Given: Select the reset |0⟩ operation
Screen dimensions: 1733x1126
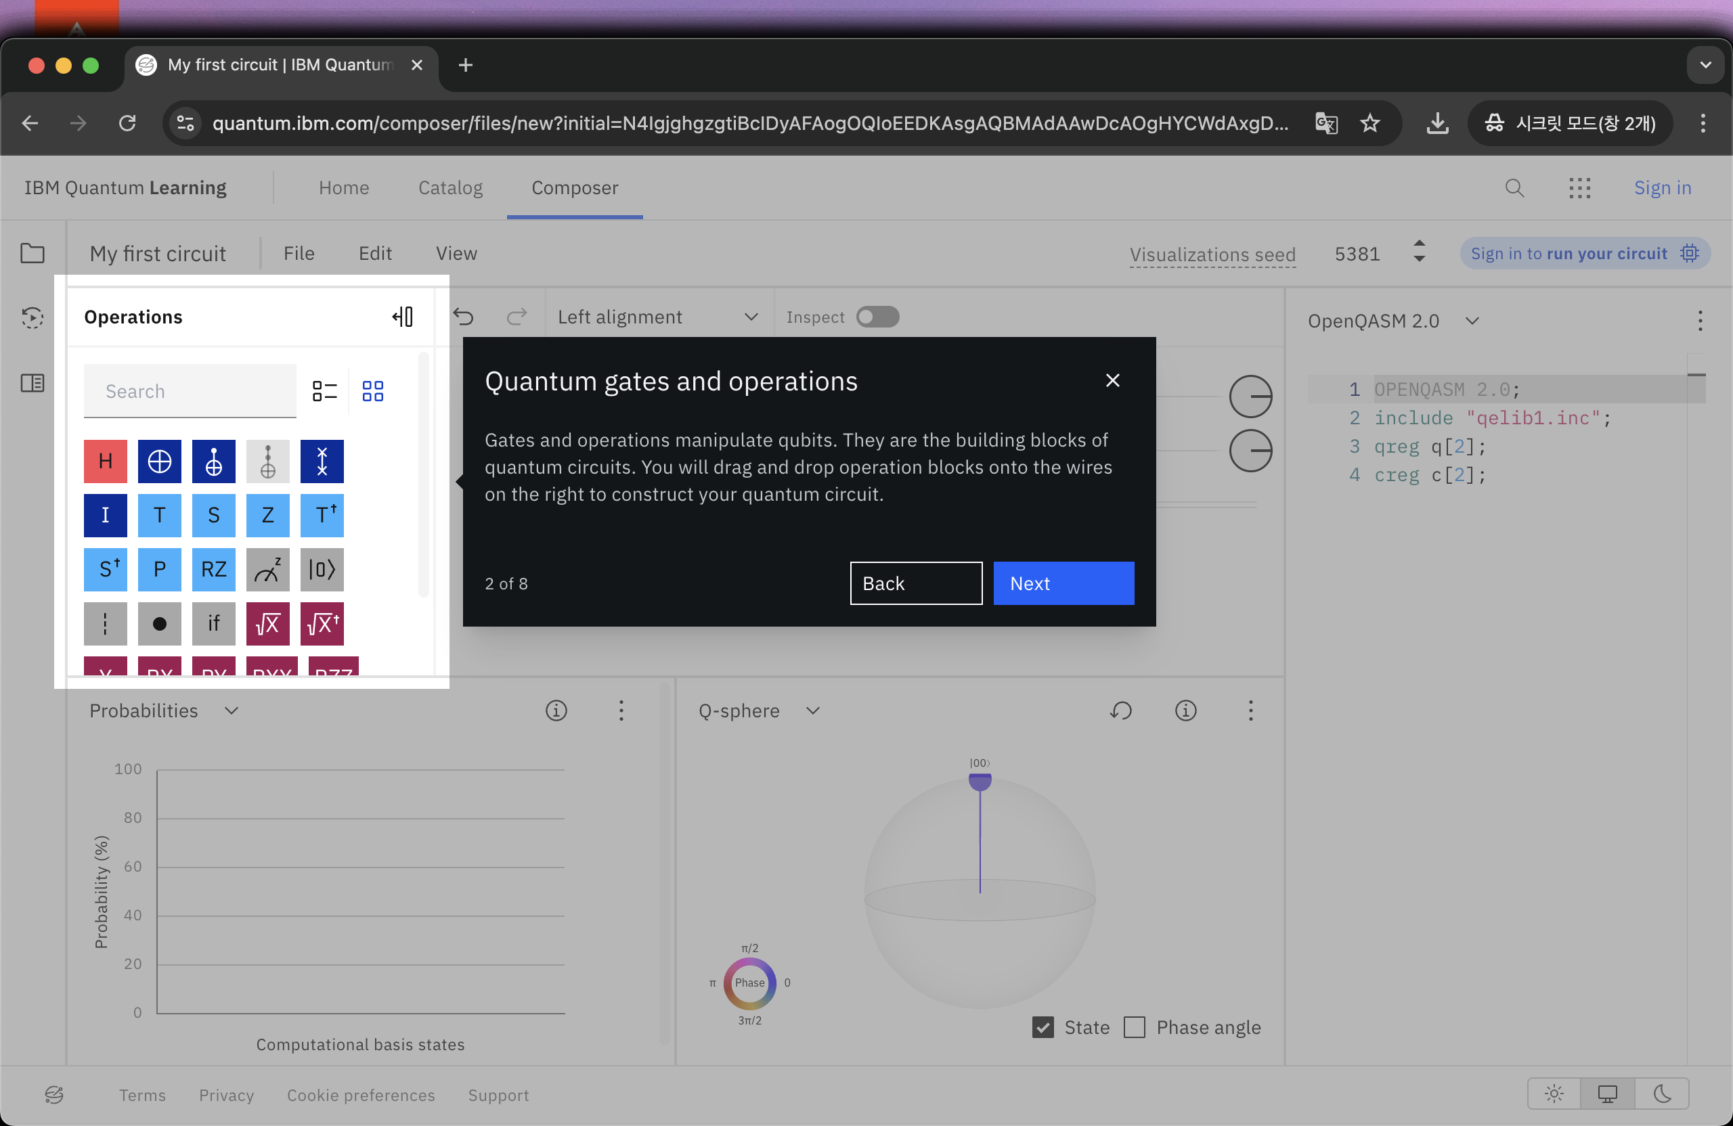Looking at the screenshot, I should pyautogui.click(x=322, y=569).
